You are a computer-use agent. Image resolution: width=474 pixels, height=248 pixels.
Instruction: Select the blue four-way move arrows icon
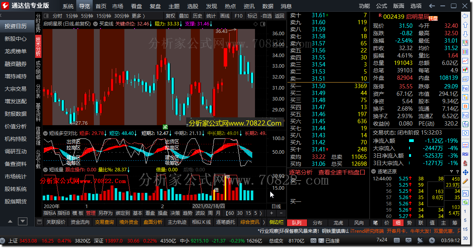point(465,172)
